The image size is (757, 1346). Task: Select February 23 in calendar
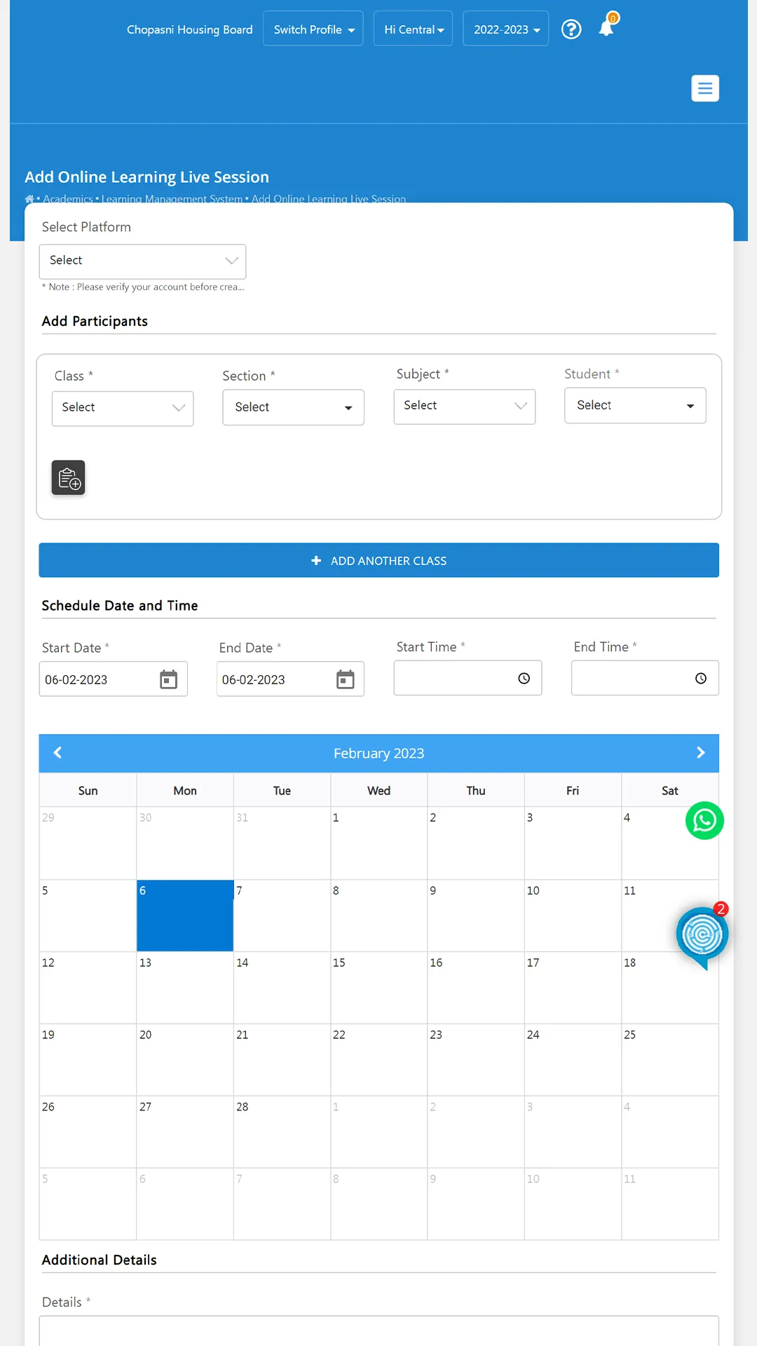click(x=476, y=1060)
